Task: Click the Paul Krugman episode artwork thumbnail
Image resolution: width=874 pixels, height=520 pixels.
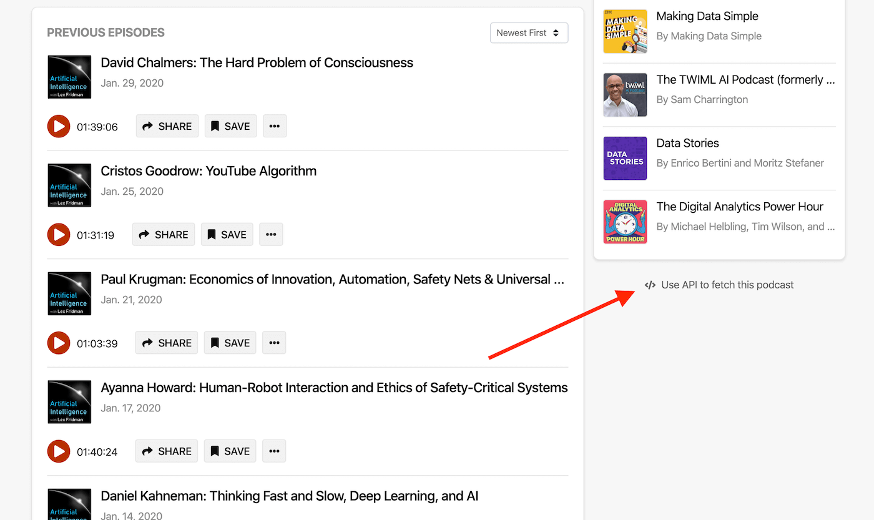Action: [x=69, y=293]
